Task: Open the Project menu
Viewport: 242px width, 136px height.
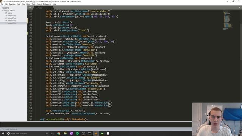Action: click(x=39, y=4)
